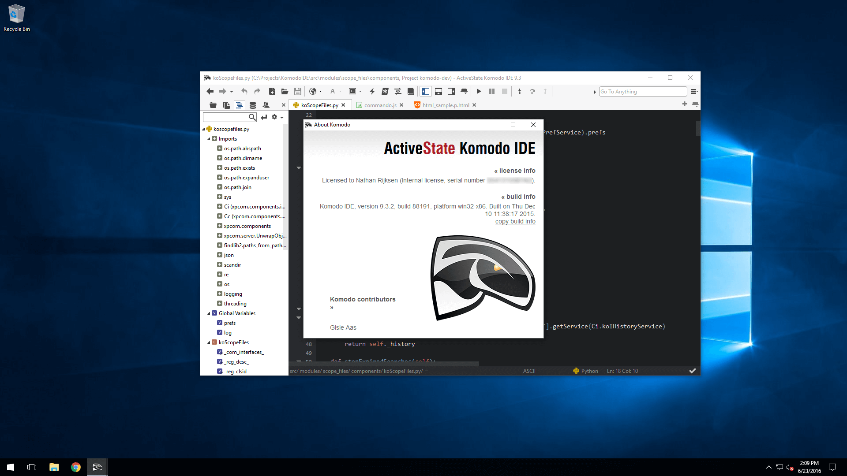Image resolution: width=847 pixels, height=476 pixels.
Task: Select the threading import in the tree
Action: (235, 304)
